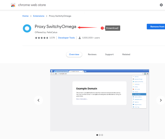Click the chrome web store header title
The width and height of the screenshot is (165, 139).
coord(32,5)
